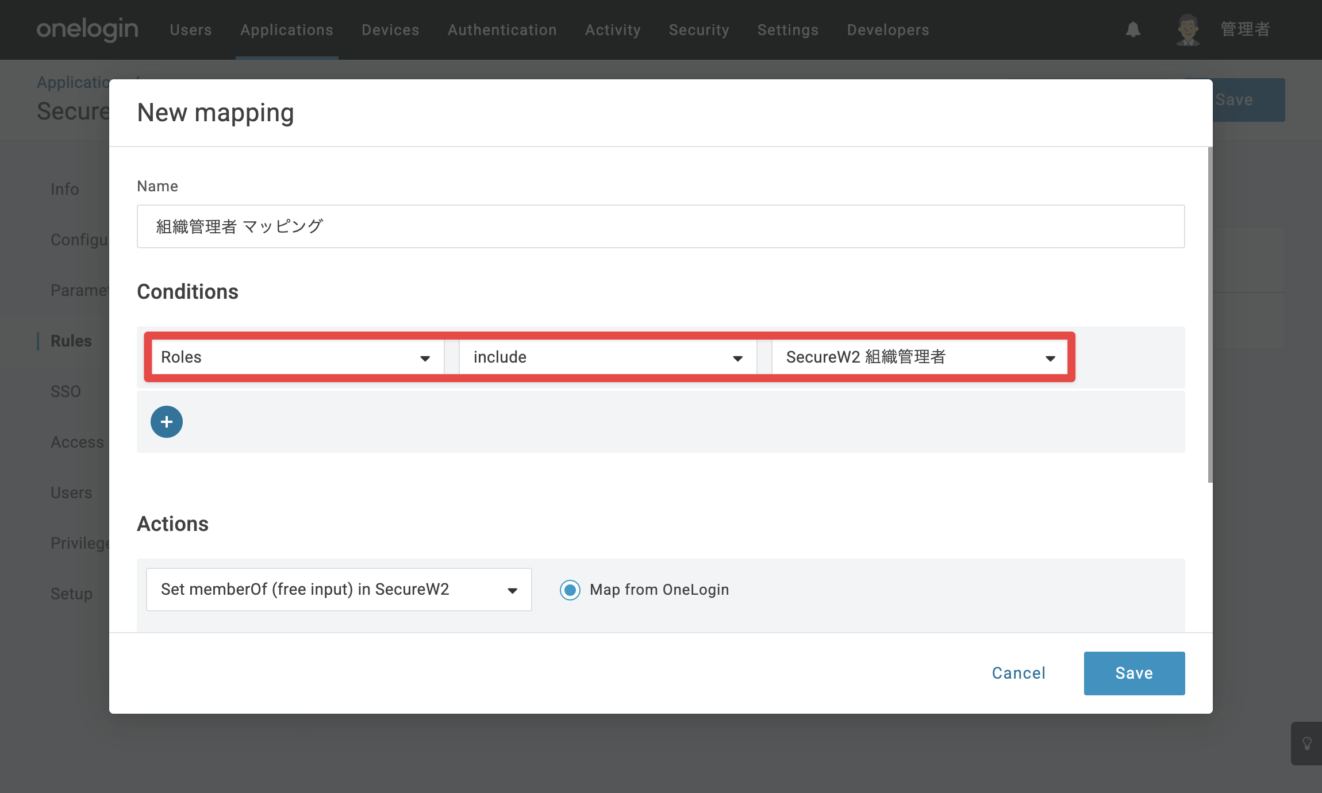This screenshot has height=793, width=1322.
Task: Switch to the Parameters sidebar tab
Action: 80,290
